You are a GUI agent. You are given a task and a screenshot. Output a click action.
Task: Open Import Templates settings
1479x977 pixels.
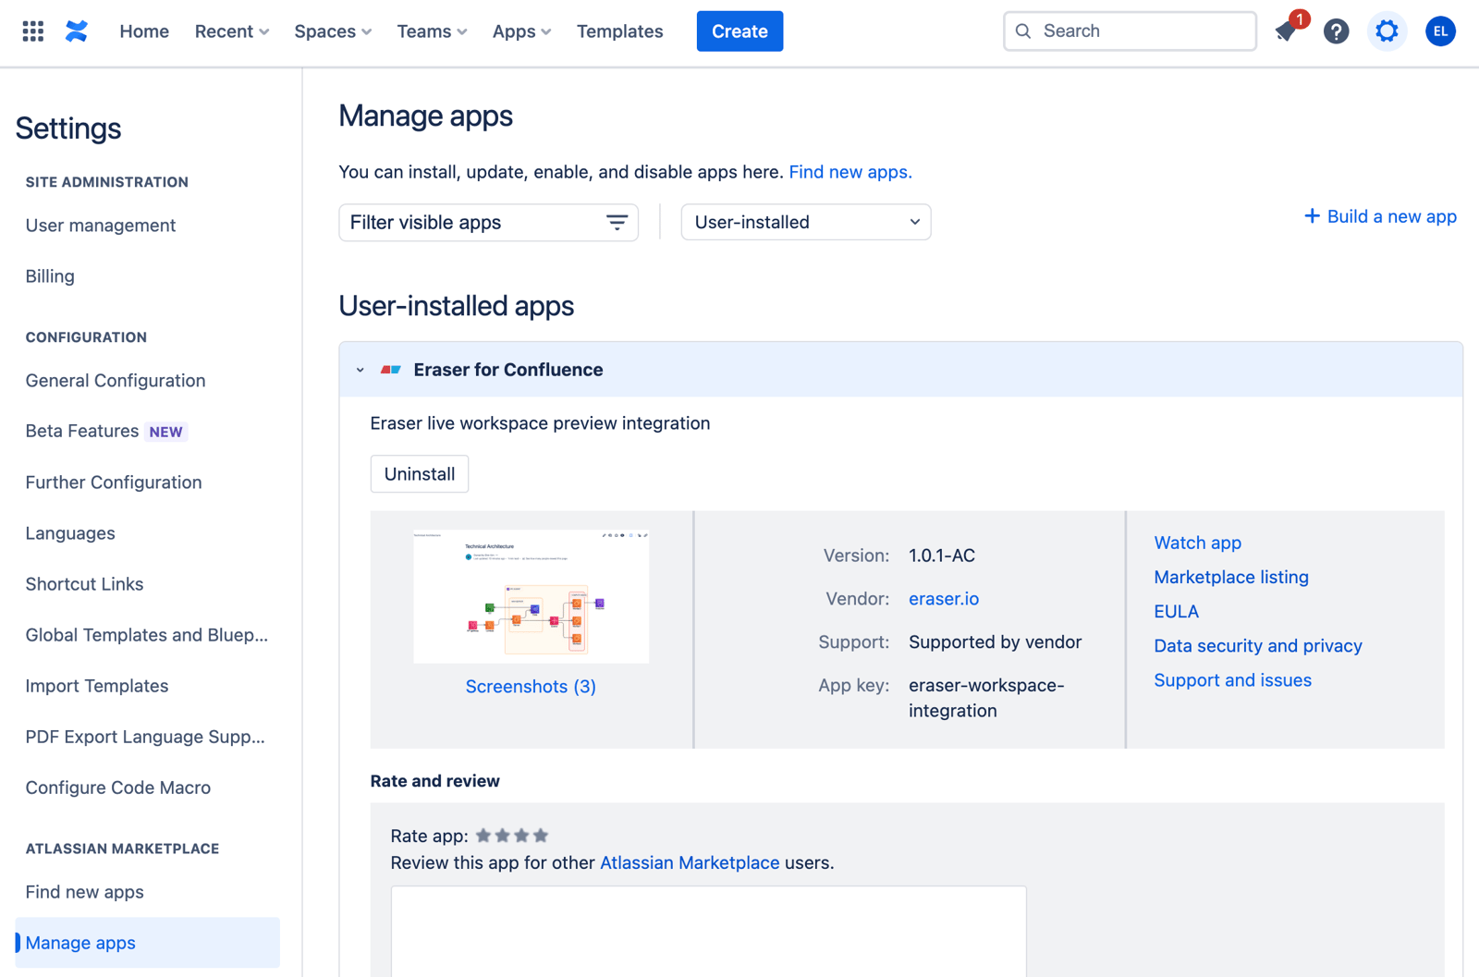(x=97, y=686)
